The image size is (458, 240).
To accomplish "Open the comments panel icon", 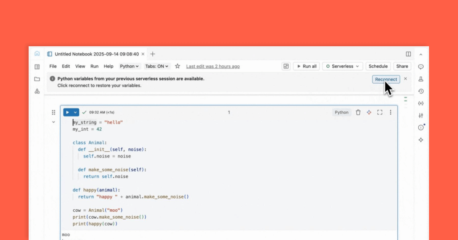I will point(421,66).
